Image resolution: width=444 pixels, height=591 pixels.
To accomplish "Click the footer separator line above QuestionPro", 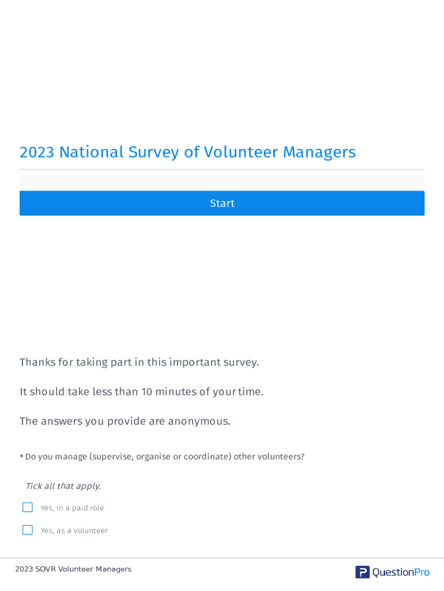I will 222,558.
